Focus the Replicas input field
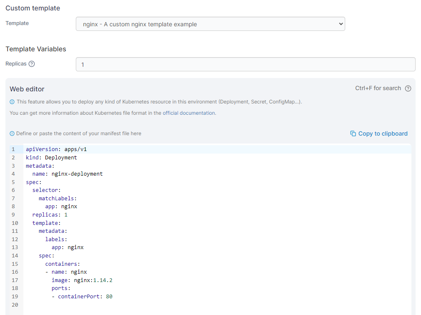The image size is (421, 315). (x=245, y=65)
